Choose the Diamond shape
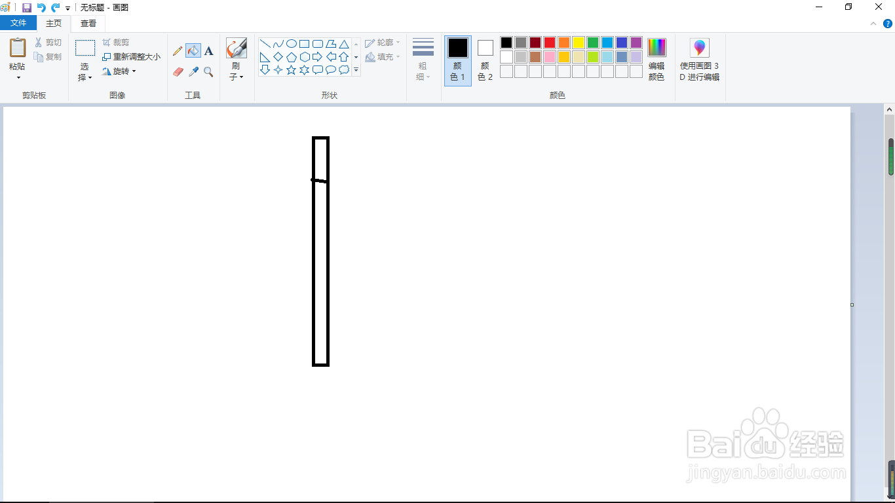Screen dimensions: 895x503 pos(278,57)
